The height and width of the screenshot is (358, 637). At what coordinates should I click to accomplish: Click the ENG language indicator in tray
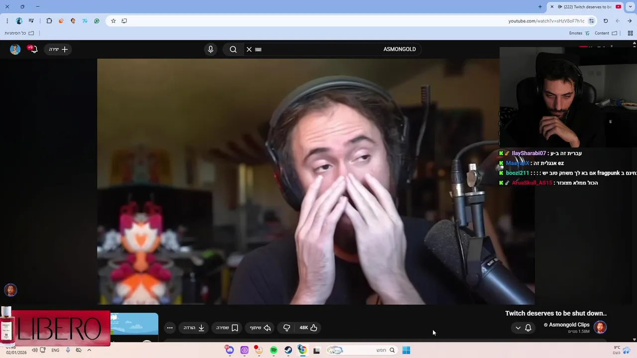pyautogui.click(x=55, y=350)
